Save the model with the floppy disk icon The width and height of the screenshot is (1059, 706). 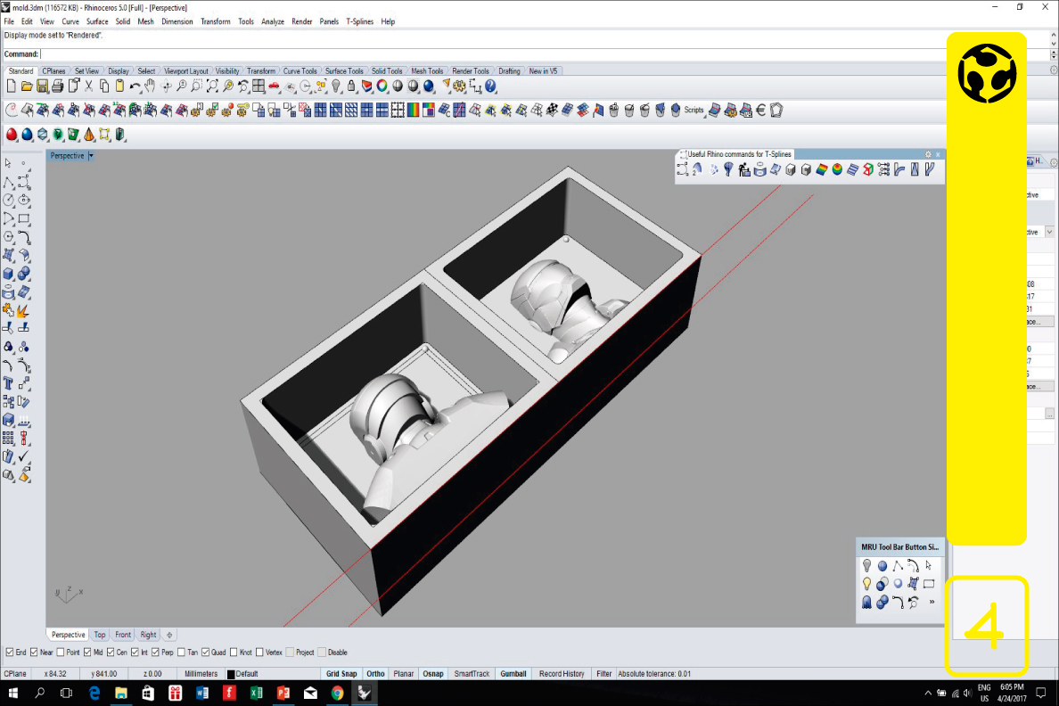click(42, 86)
